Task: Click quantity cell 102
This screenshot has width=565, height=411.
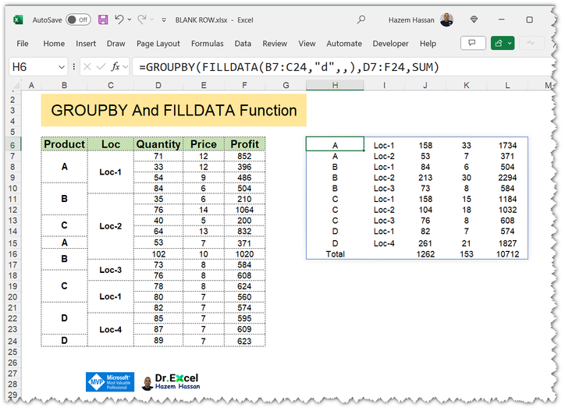Action: coord(158,254)
